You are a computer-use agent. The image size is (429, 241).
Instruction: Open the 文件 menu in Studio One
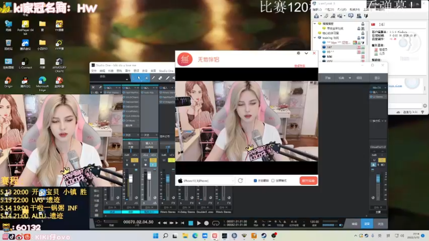[94, 71]
